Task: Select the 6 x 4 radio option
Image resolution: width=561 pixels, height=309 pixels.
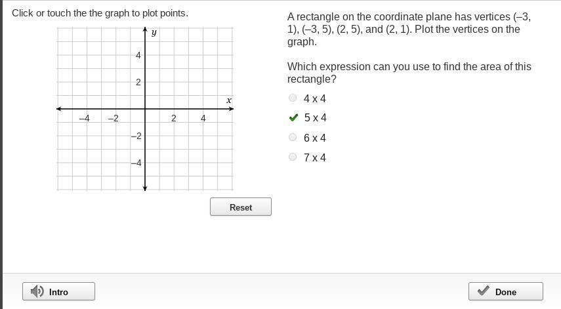Action: (x=293, y=137)
